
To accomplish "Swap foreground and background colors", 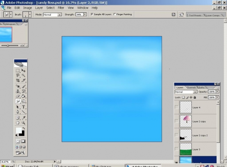I will [x=23, y=128].
